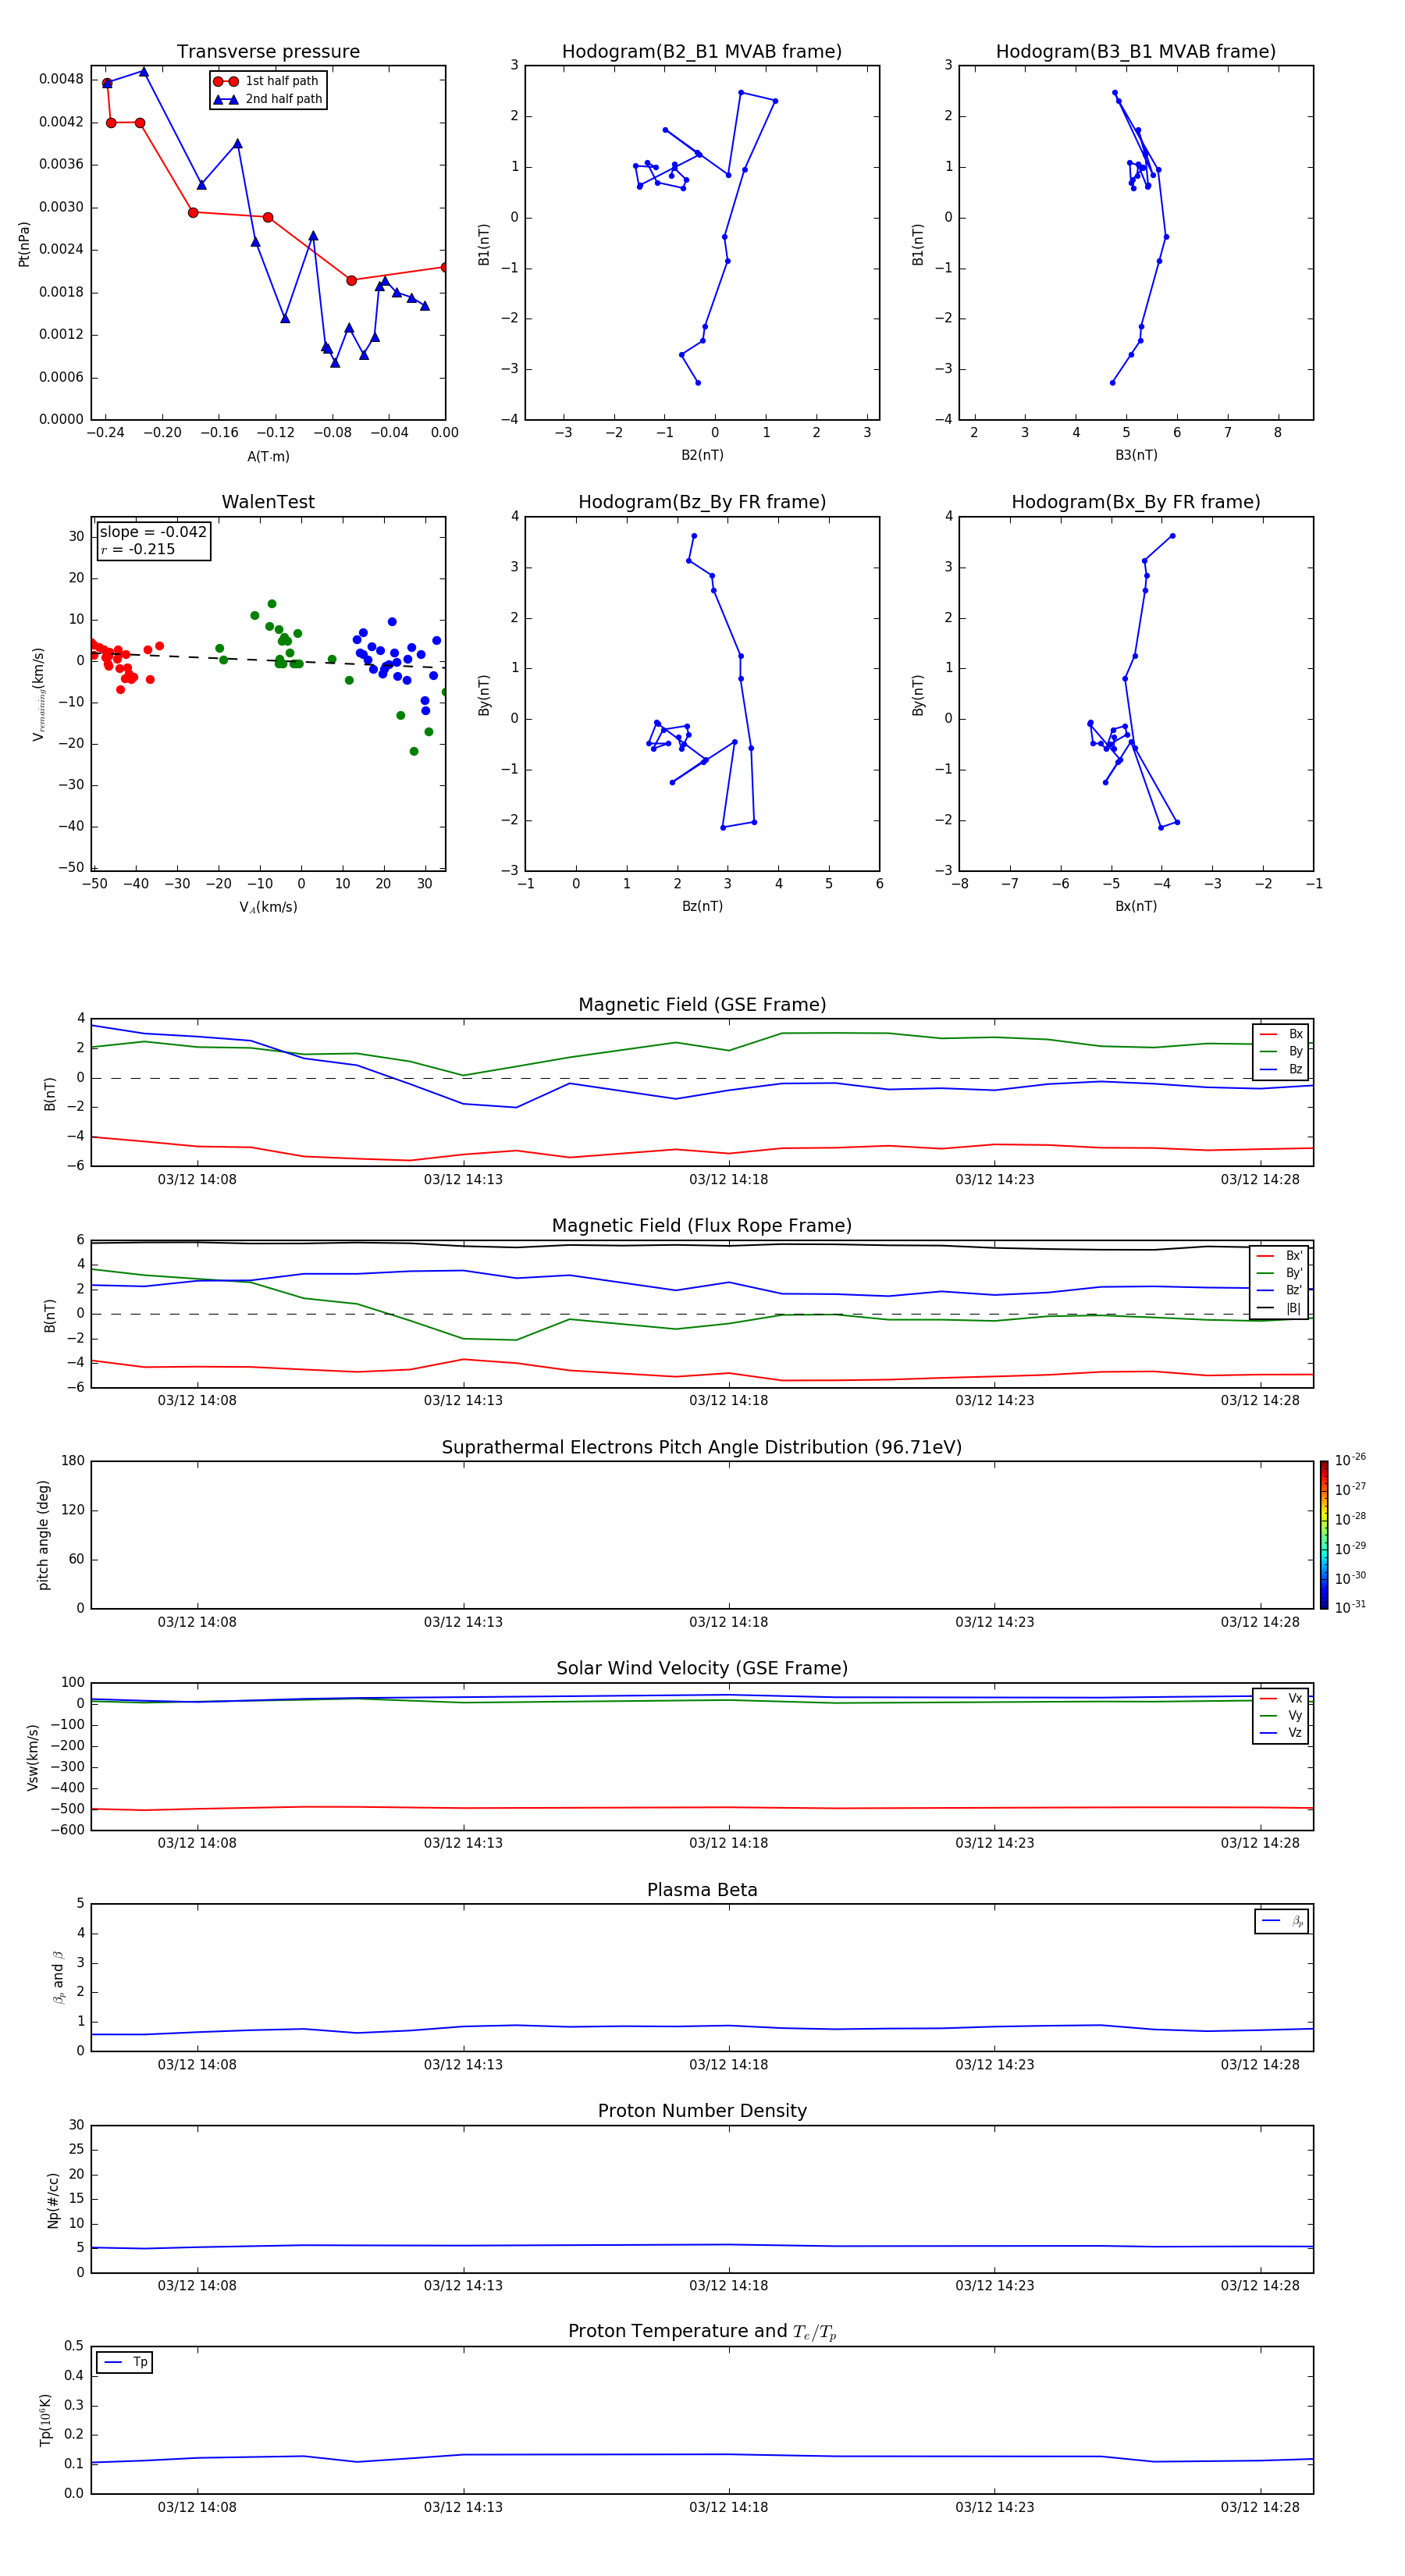This screenshot has width=1405, height=2576.
Task: Click the 'pitch angle (deg)' y-axis label
Action: tap(43, 1535)
